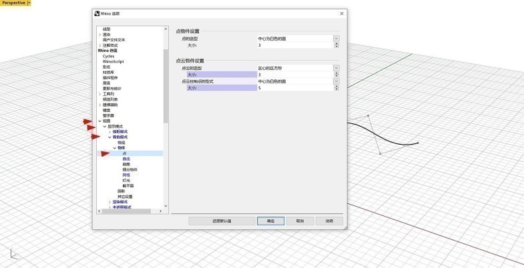Increase 点的造型 大小 with stepper up arrow

click(336, 44)
